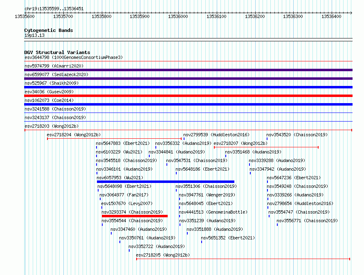The width and height of the screenshot is (364, 275).
Task: Open the nsv3241588 Chaisson2019 label
Action: pyautogui.click(x=55, y=109)
